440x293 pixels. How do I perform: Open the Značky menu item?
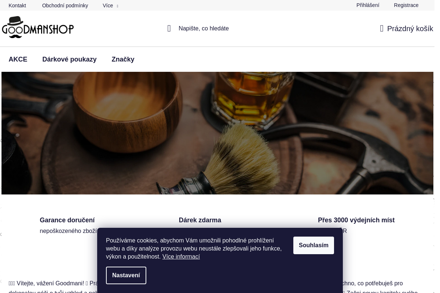tap(123, 59)
